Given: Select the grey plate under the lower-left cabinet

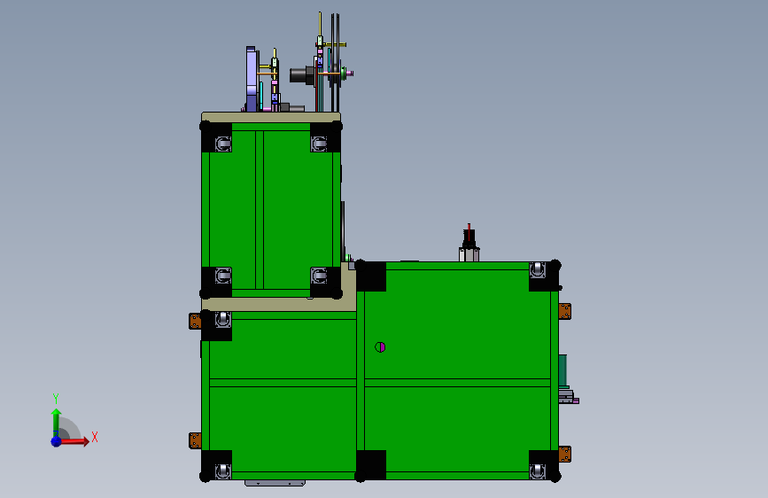Looking at the screenshot, I should (275, 483).
